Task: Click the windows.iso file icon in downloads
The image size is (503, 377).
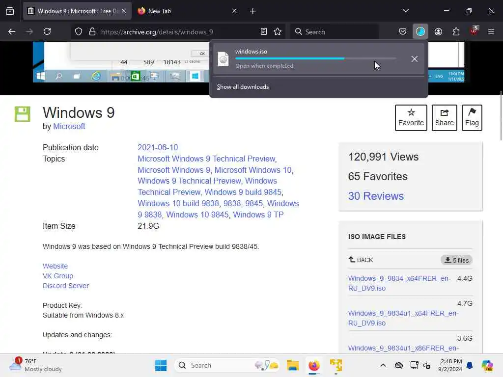Action: pos(224,59)
